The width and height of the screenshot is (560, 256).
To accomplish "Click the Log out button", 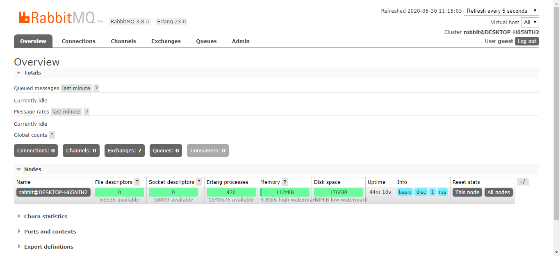I will [527, 41].
